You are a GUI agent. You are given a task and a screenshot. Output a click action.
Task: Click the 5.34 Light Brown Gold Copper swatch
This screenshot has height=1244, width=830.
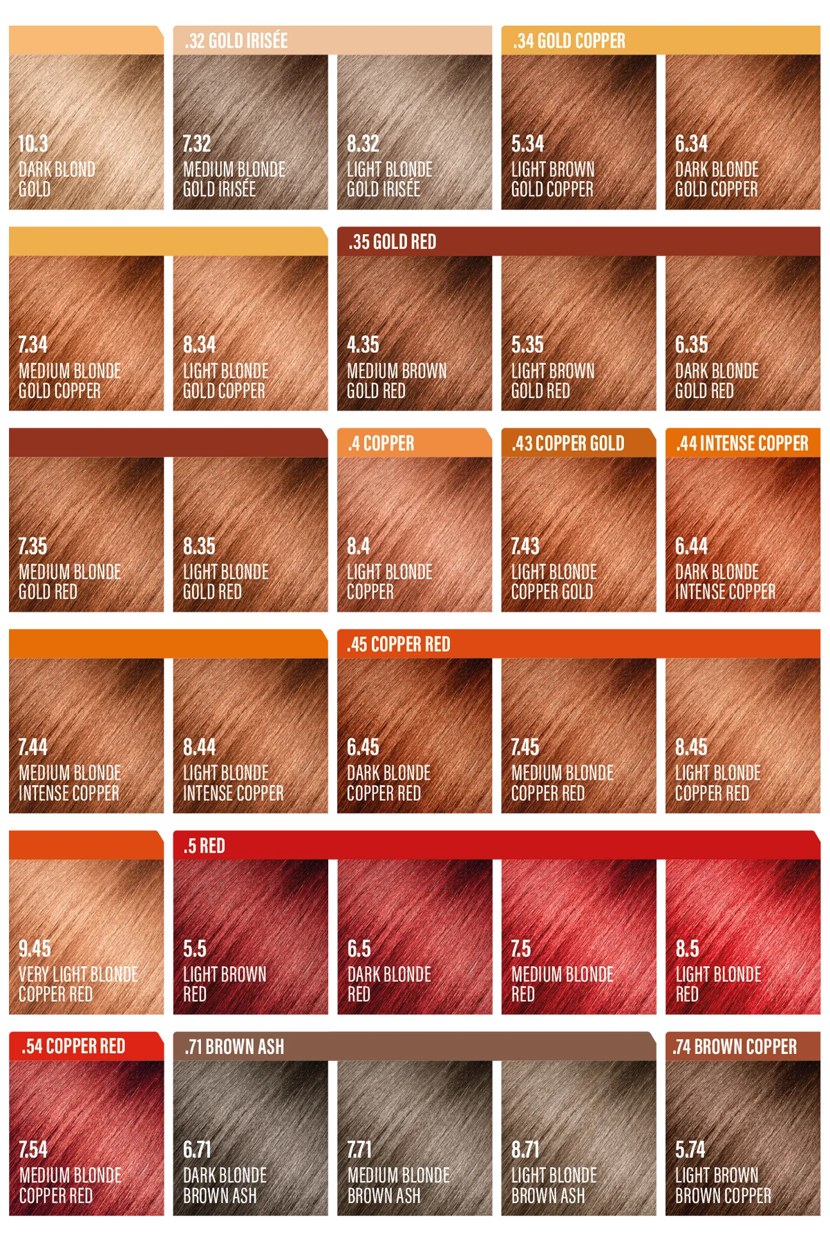579,132
